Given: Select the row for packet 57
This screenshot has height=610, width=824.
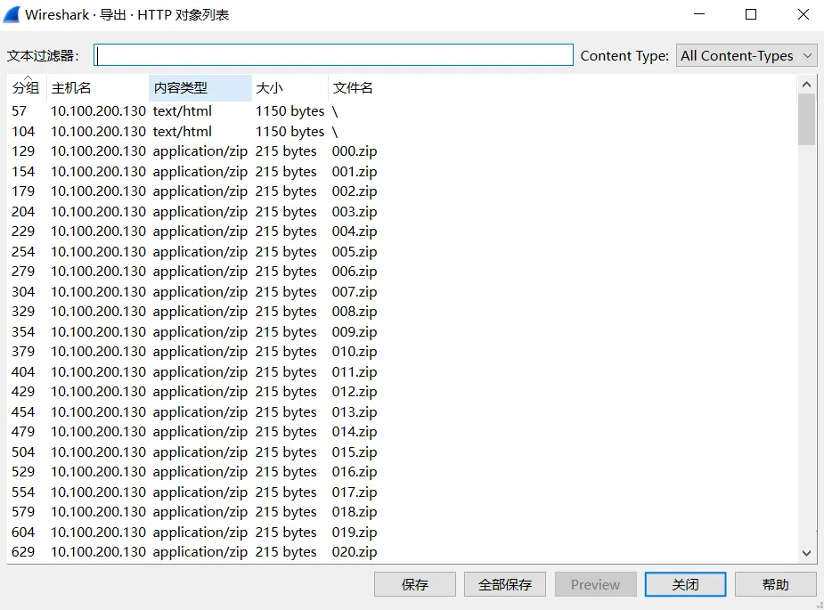Looking at the screenshot, I should coord(402,110).
